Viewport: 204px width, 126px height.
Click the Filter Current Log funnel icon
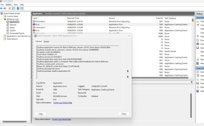198,36
